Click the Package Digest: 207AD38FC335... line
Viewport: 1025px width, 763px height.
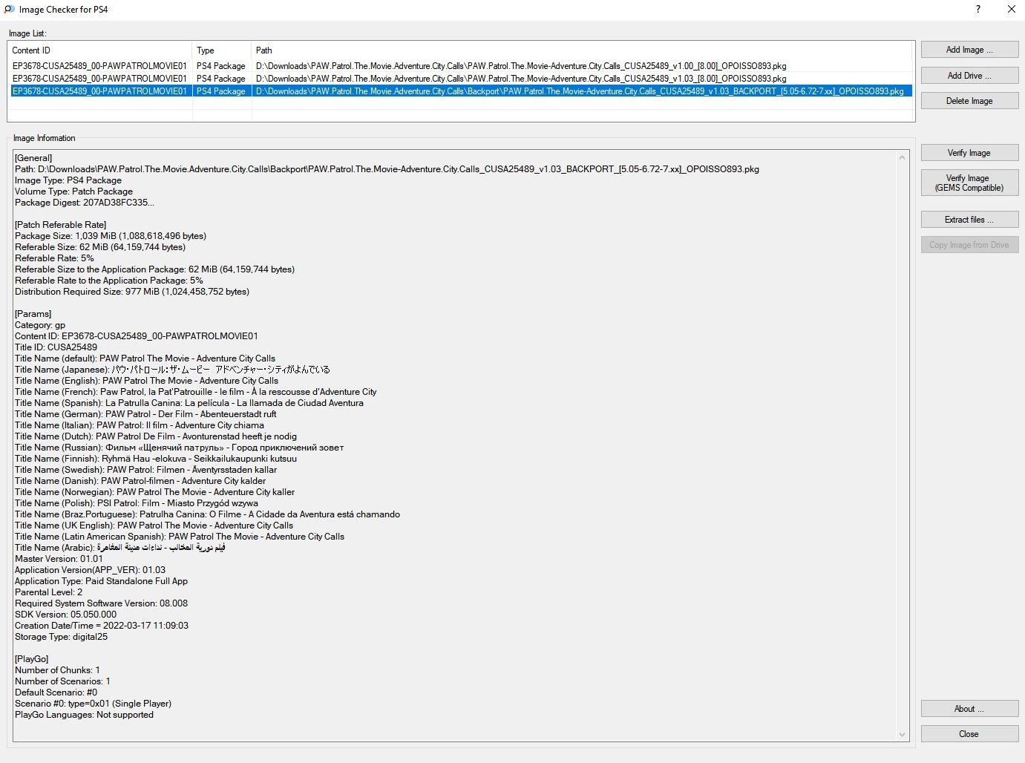pos(85,203)
